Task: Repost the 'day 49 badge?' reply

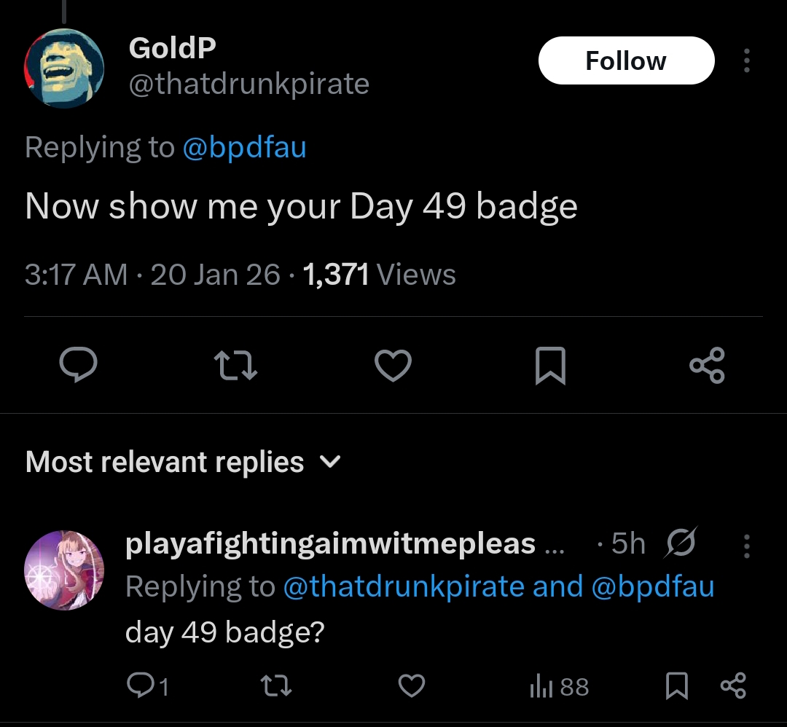Action: (276, 686)
